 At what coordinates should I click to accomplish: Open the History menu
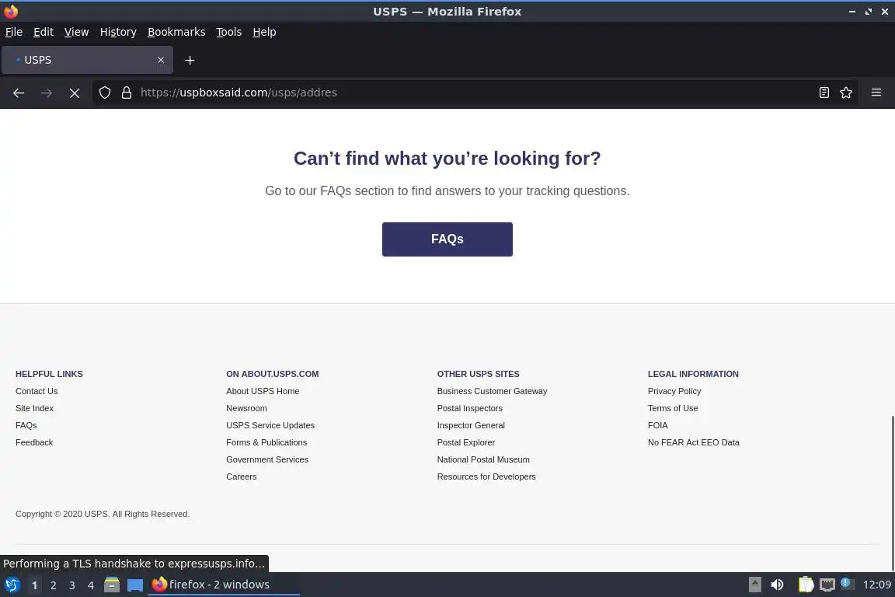click(x=118, y=32)
